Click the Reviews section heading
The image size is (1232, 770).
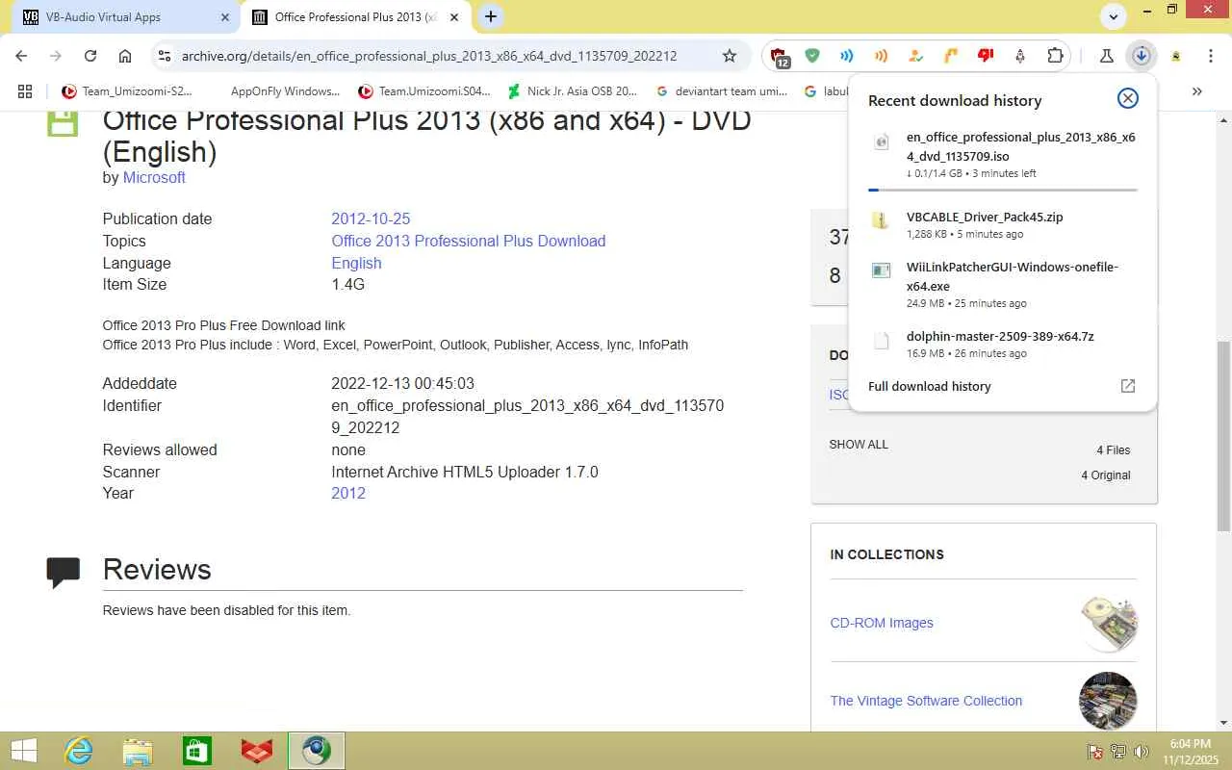point(157,569)
